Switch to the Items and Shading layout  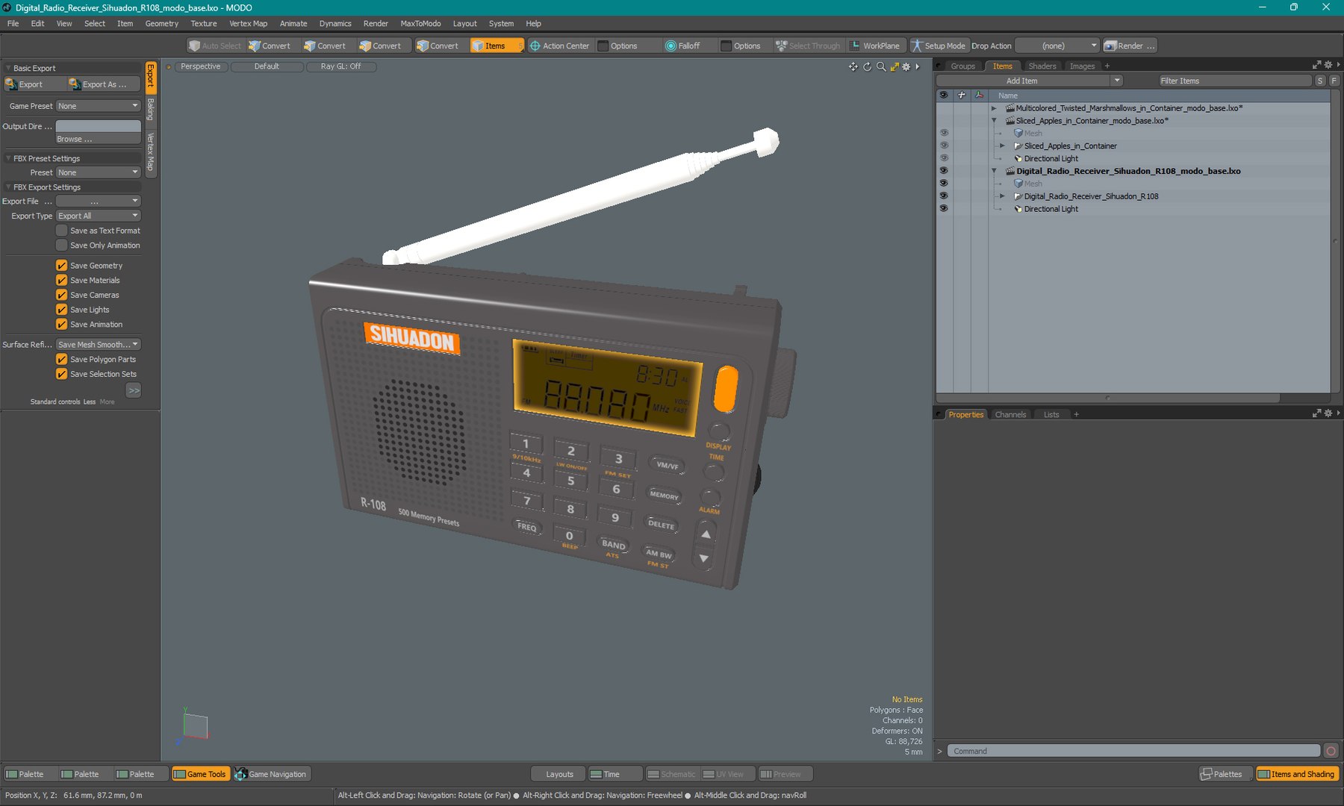[x=1296, y=774]
